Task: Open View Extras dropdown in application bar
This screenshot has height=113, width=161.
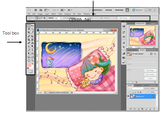Action: point(47,10)
